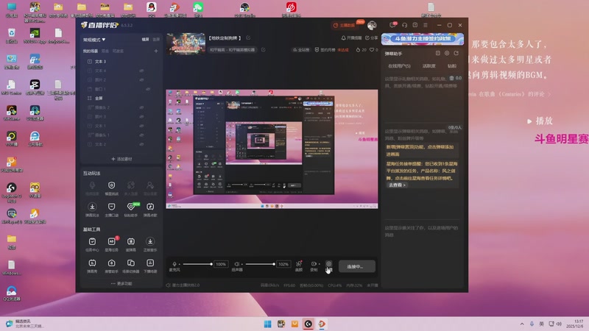Edit the stream category tag

[264, 49]
